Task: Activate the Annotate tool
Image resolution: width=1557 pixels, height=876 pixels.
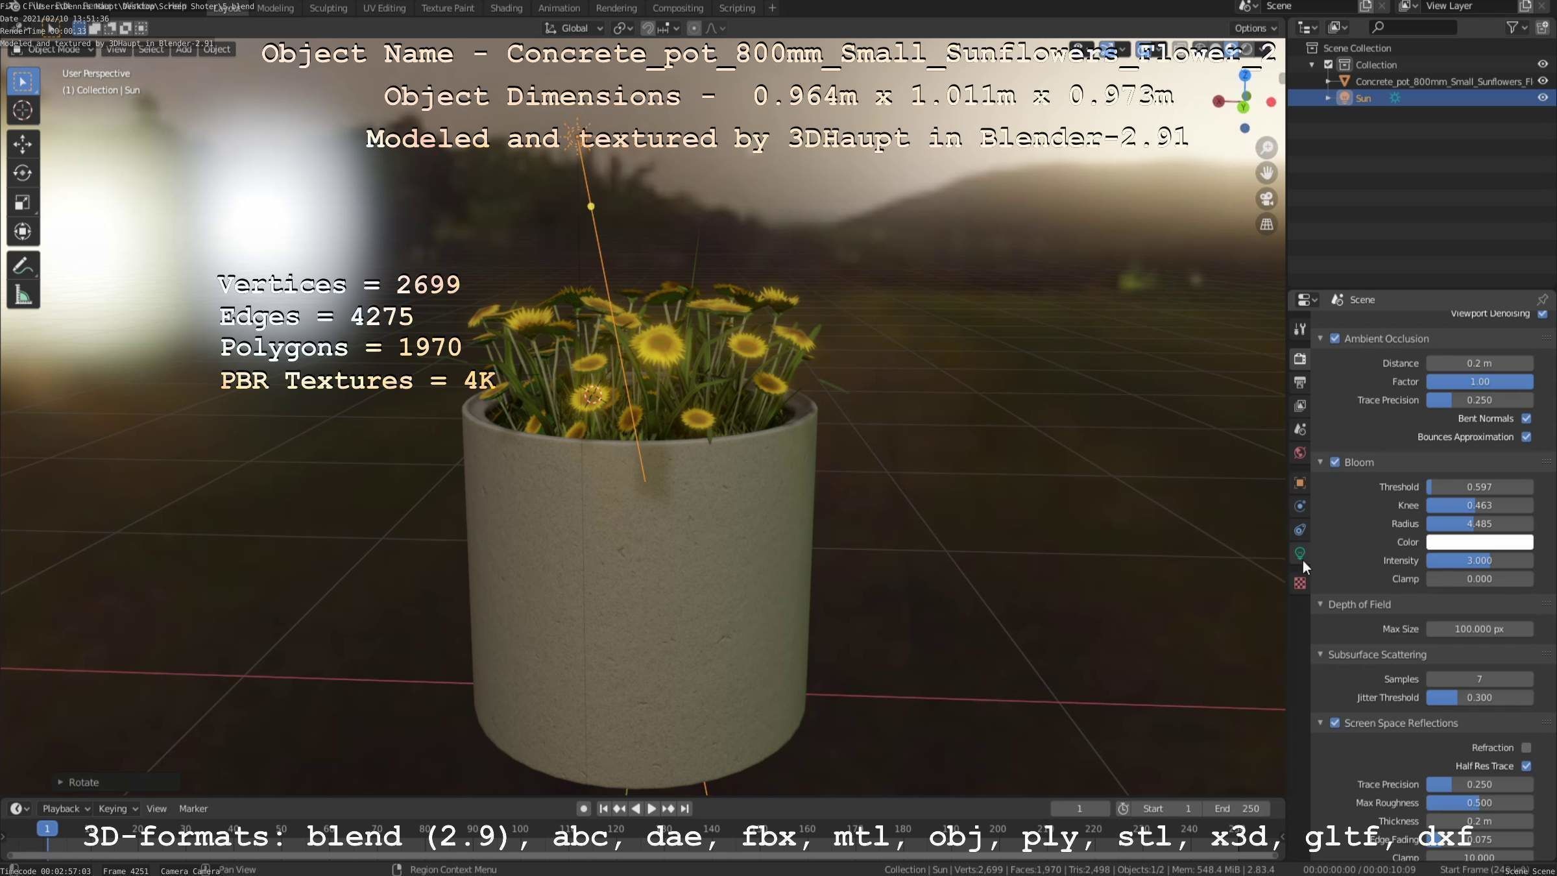Action: 23,265
